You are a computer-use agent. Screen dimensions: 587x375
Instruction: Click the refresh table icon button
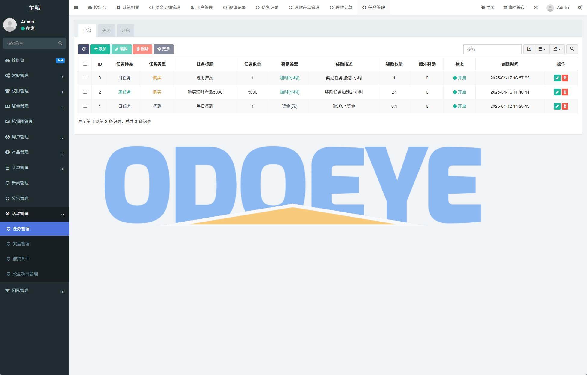[x=84, y=49]
